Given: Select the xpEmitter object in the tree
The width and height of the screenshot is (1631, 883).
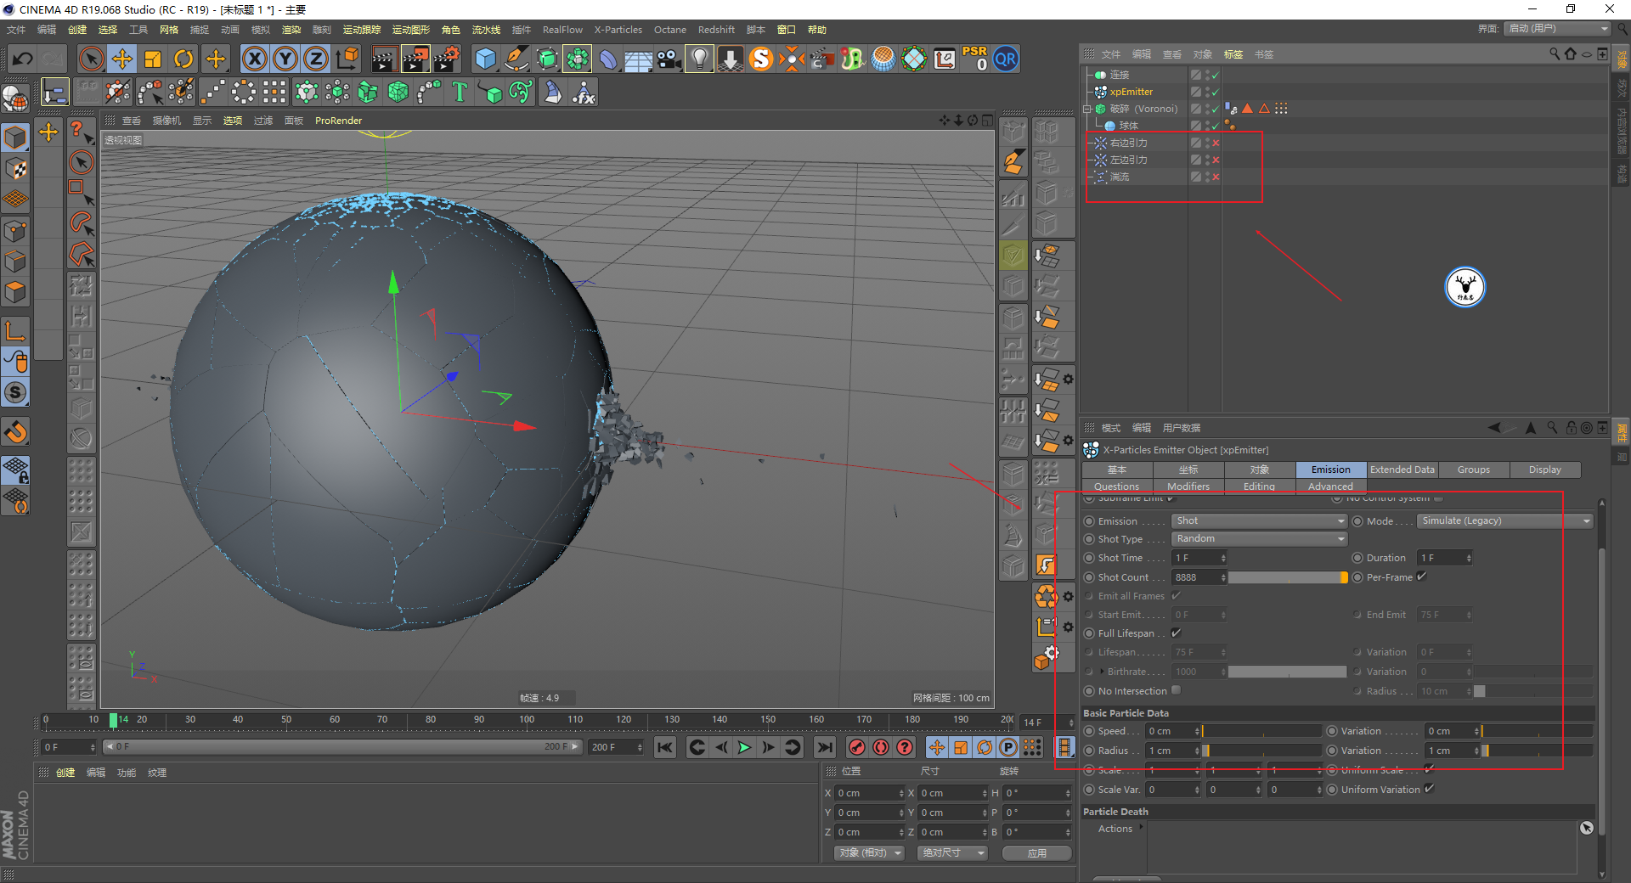Looking at the screenshot, I should coord(1131,92).
